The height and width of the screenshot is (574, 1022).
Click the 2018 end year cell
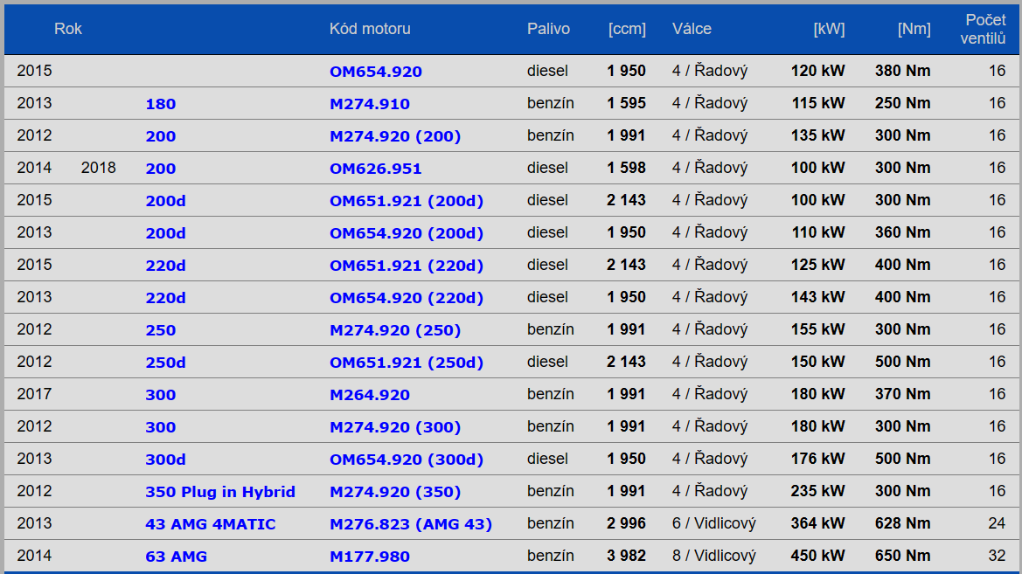tap(99, 168)
